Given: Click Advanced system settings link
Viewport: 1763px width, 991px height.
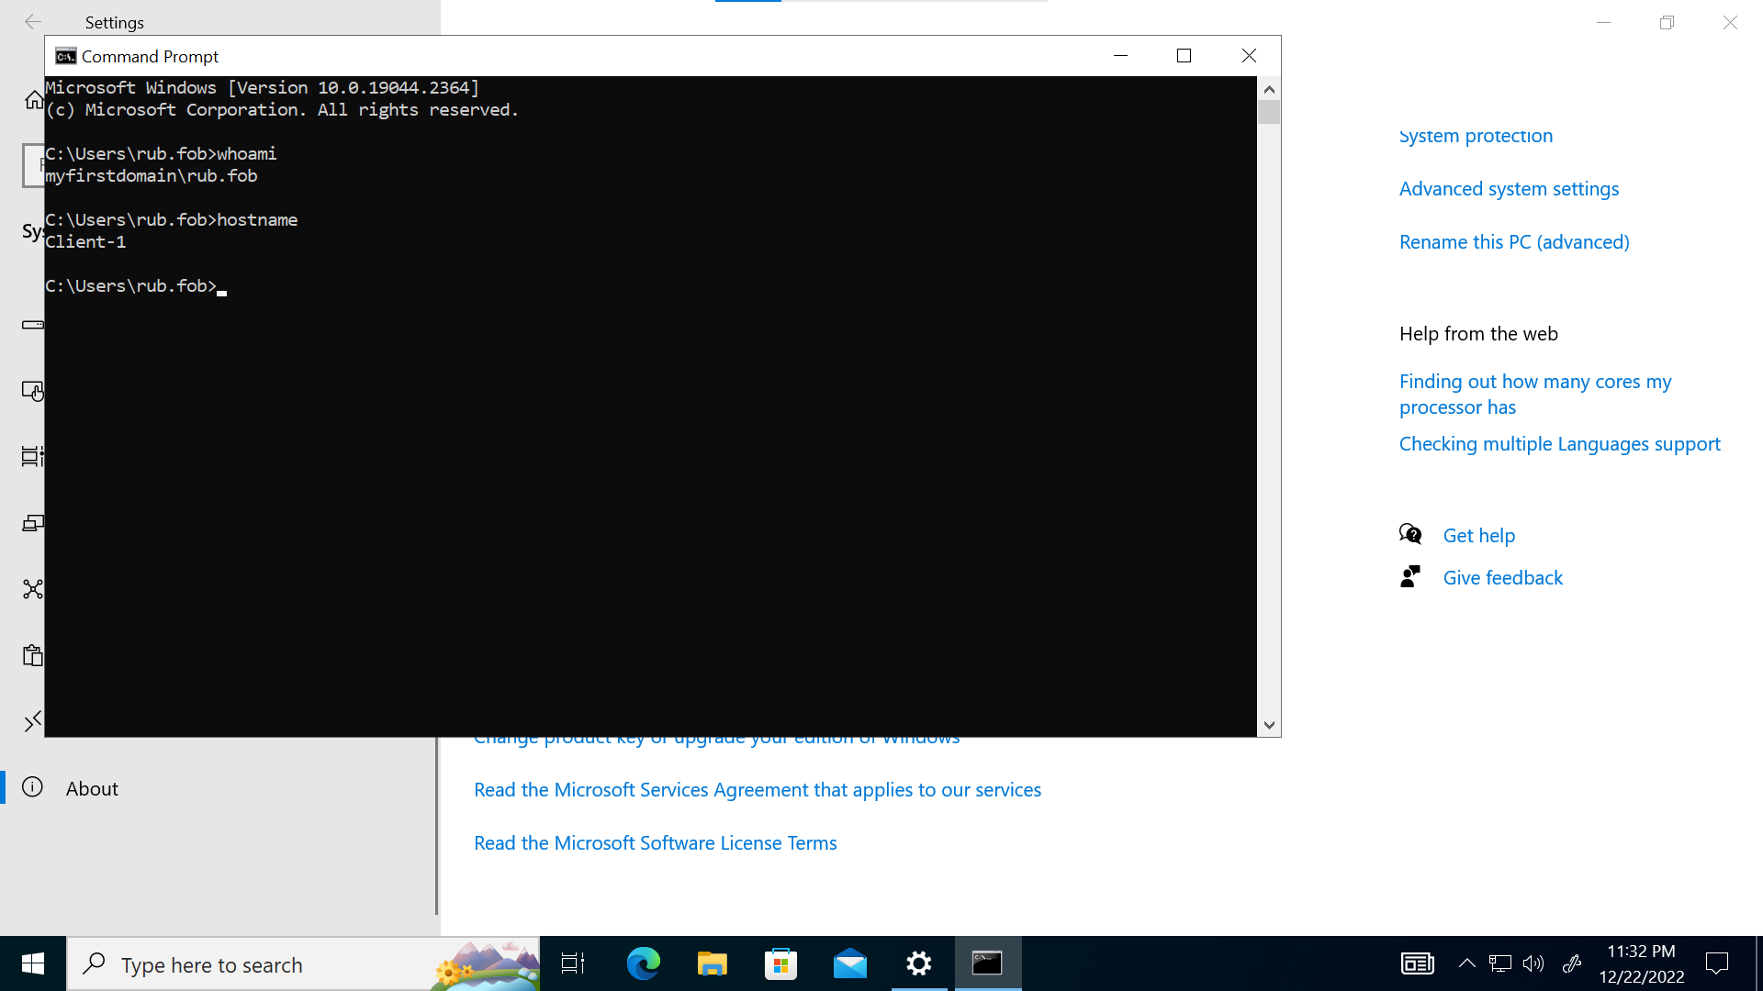Looking at the screenshot, I should coord(1509,187).
